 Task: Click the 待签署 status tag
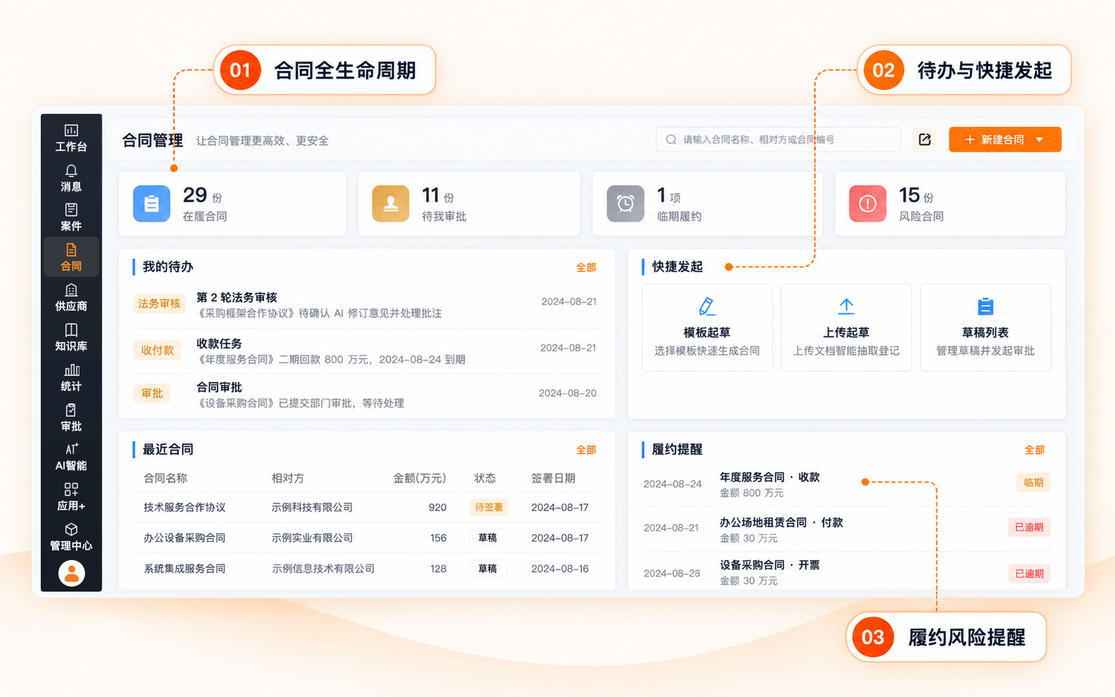coord(489,507)
